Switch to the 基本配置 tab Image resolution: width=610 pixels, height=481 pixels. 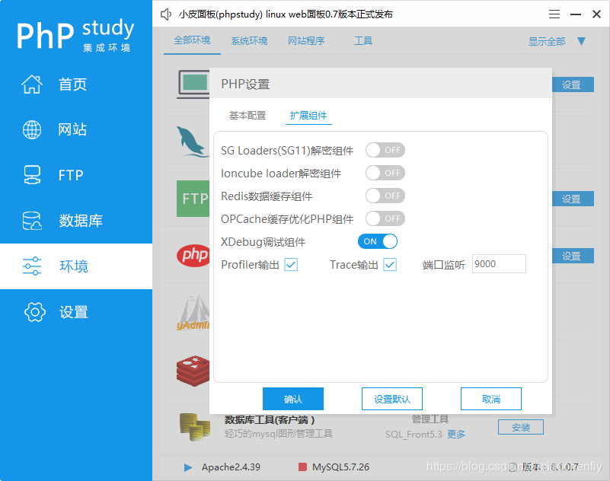tap(248, 116)
